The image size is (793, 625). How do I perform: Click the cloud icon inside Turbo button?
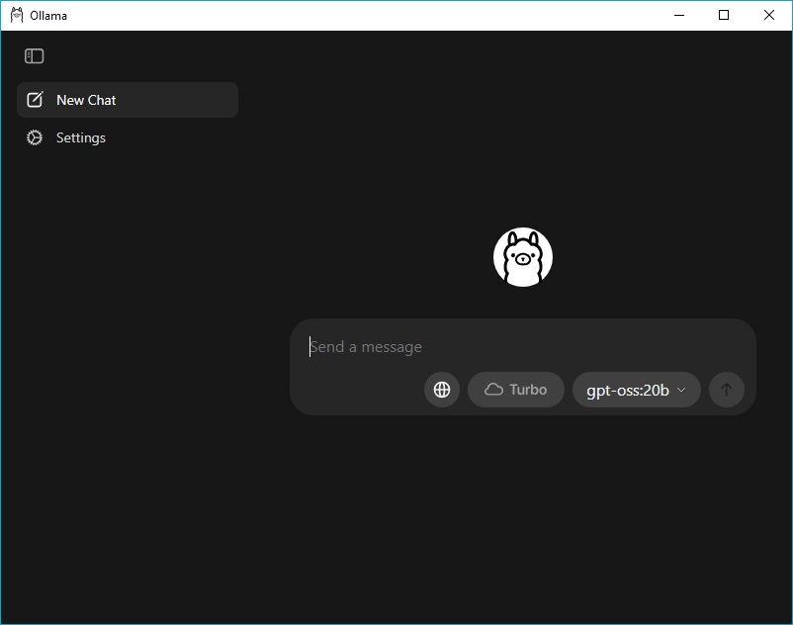coord(493,390)
